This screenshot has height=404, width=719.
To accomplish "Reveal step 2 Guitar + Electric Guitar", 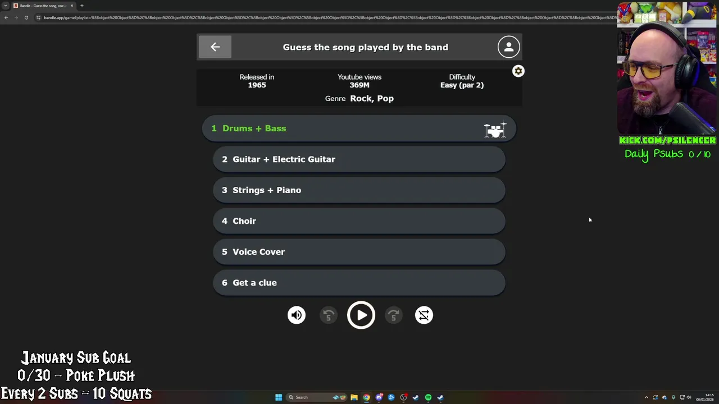I will (359, 159).
